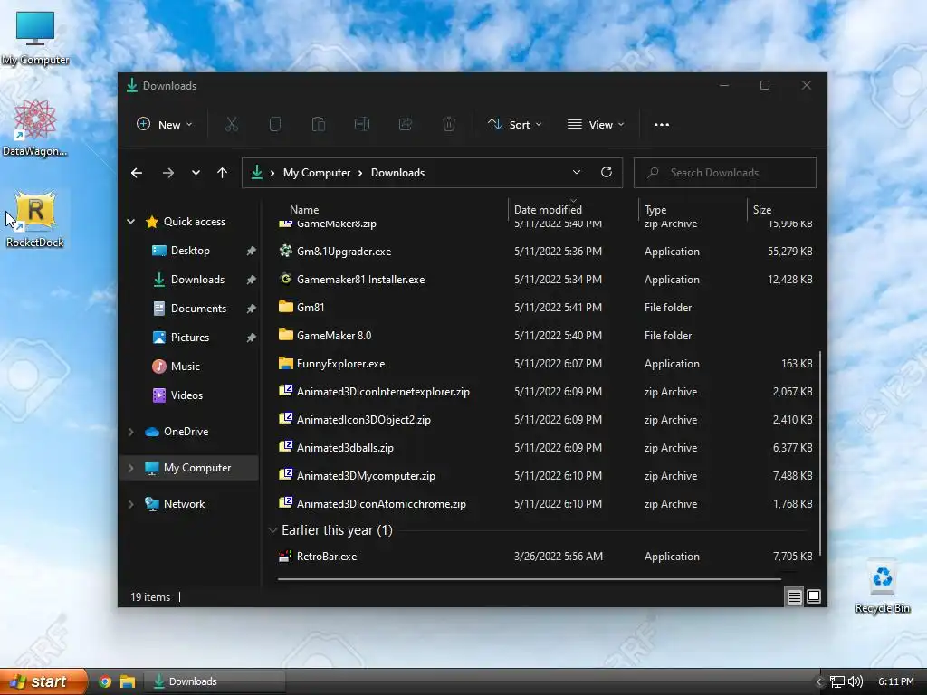Click the Rename icon in toolbar
Screen dimensions: 927x695
point(362,124)
